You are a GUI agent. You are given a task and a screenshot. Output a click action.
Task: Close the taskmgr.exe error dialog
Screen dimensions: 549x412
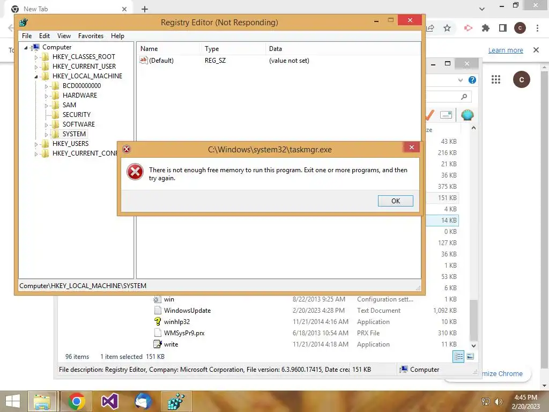click(x=412, y=147)
